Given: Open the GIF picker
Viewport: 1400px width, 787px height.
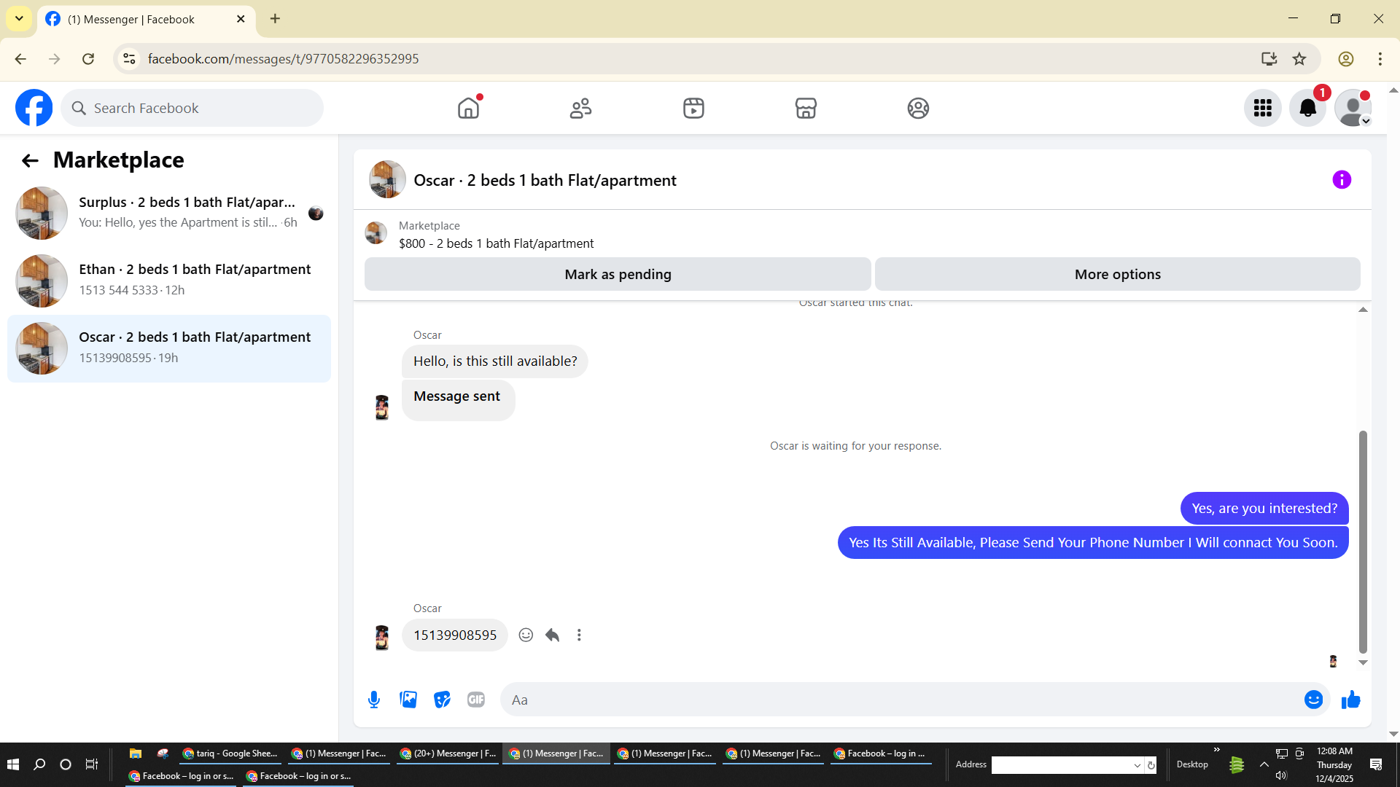Looking at the screenshot, I should pyautogui.click(x=476, y=700).
